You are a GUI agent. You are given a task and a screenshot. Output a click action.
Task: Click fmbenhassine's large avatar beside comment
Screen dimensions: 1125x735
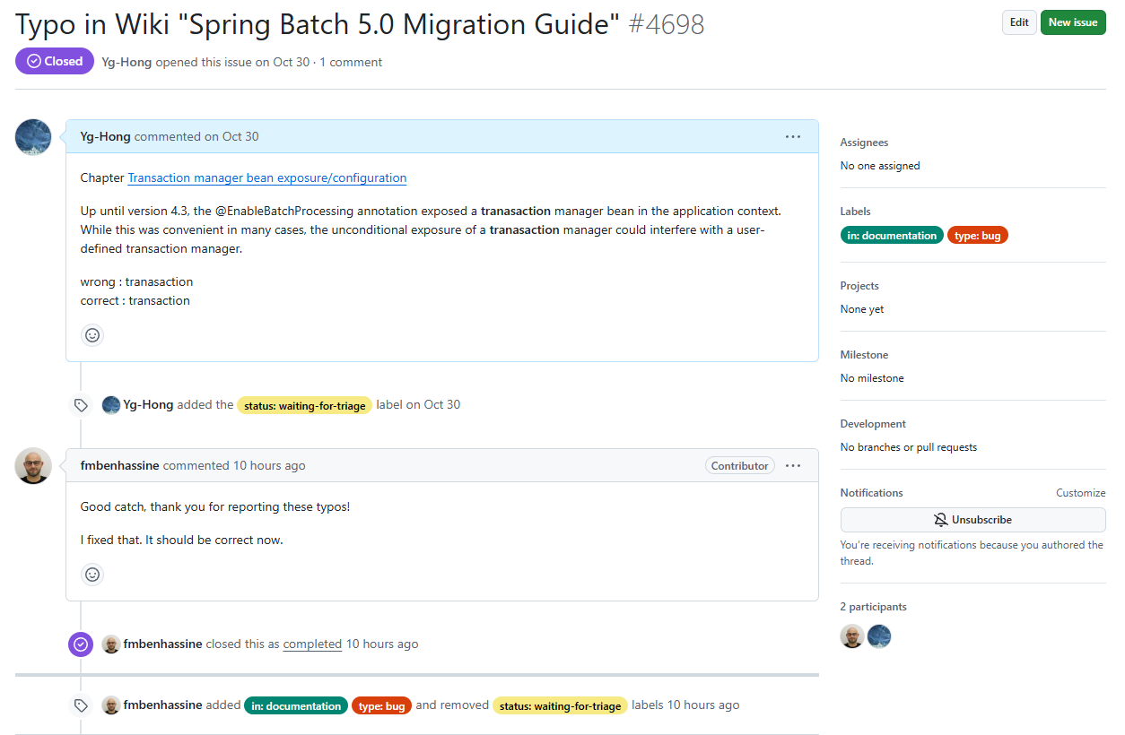(33, 466)
